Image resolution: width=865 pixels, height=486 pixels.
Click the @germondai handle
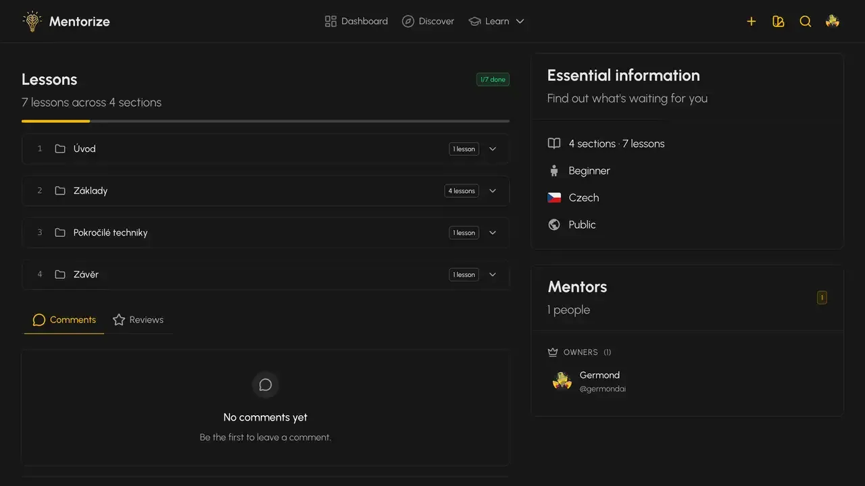click(x=603, y=389)
